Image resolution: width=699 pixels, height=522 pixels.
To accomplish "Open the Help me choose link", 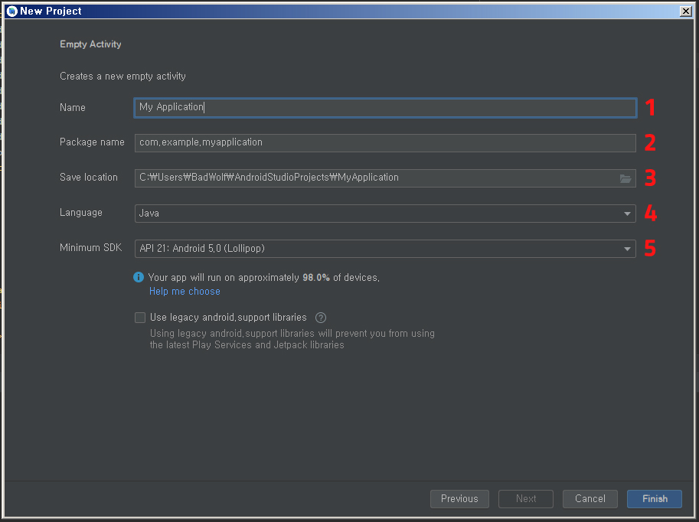I will point(185,291).
